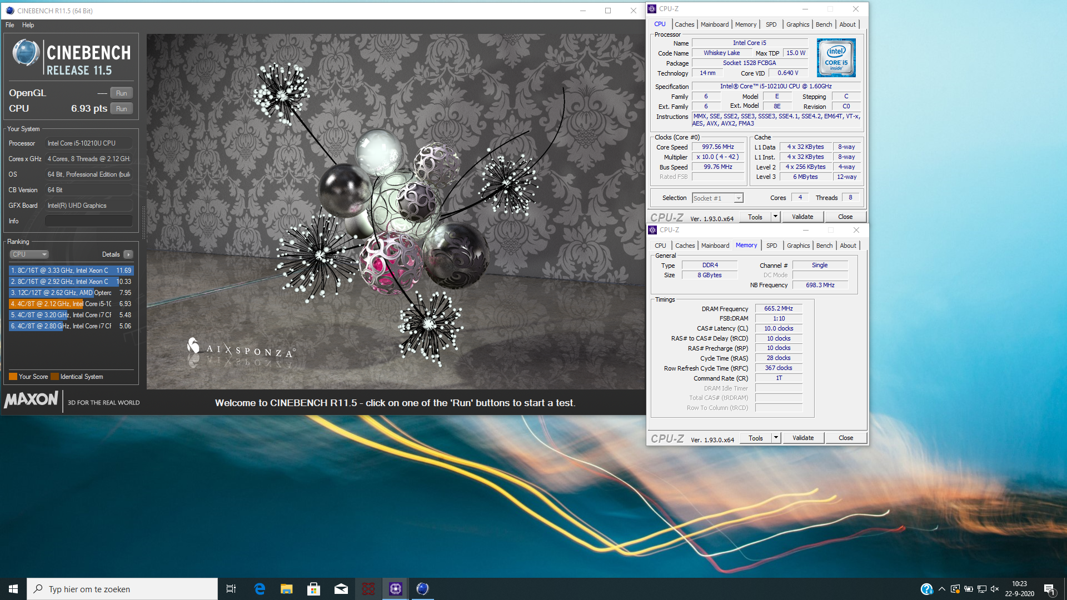The height and width of the screenshot is (600, 1067).
Task: Click Tools button in bottom CPU-Z window
Action: 755,438
